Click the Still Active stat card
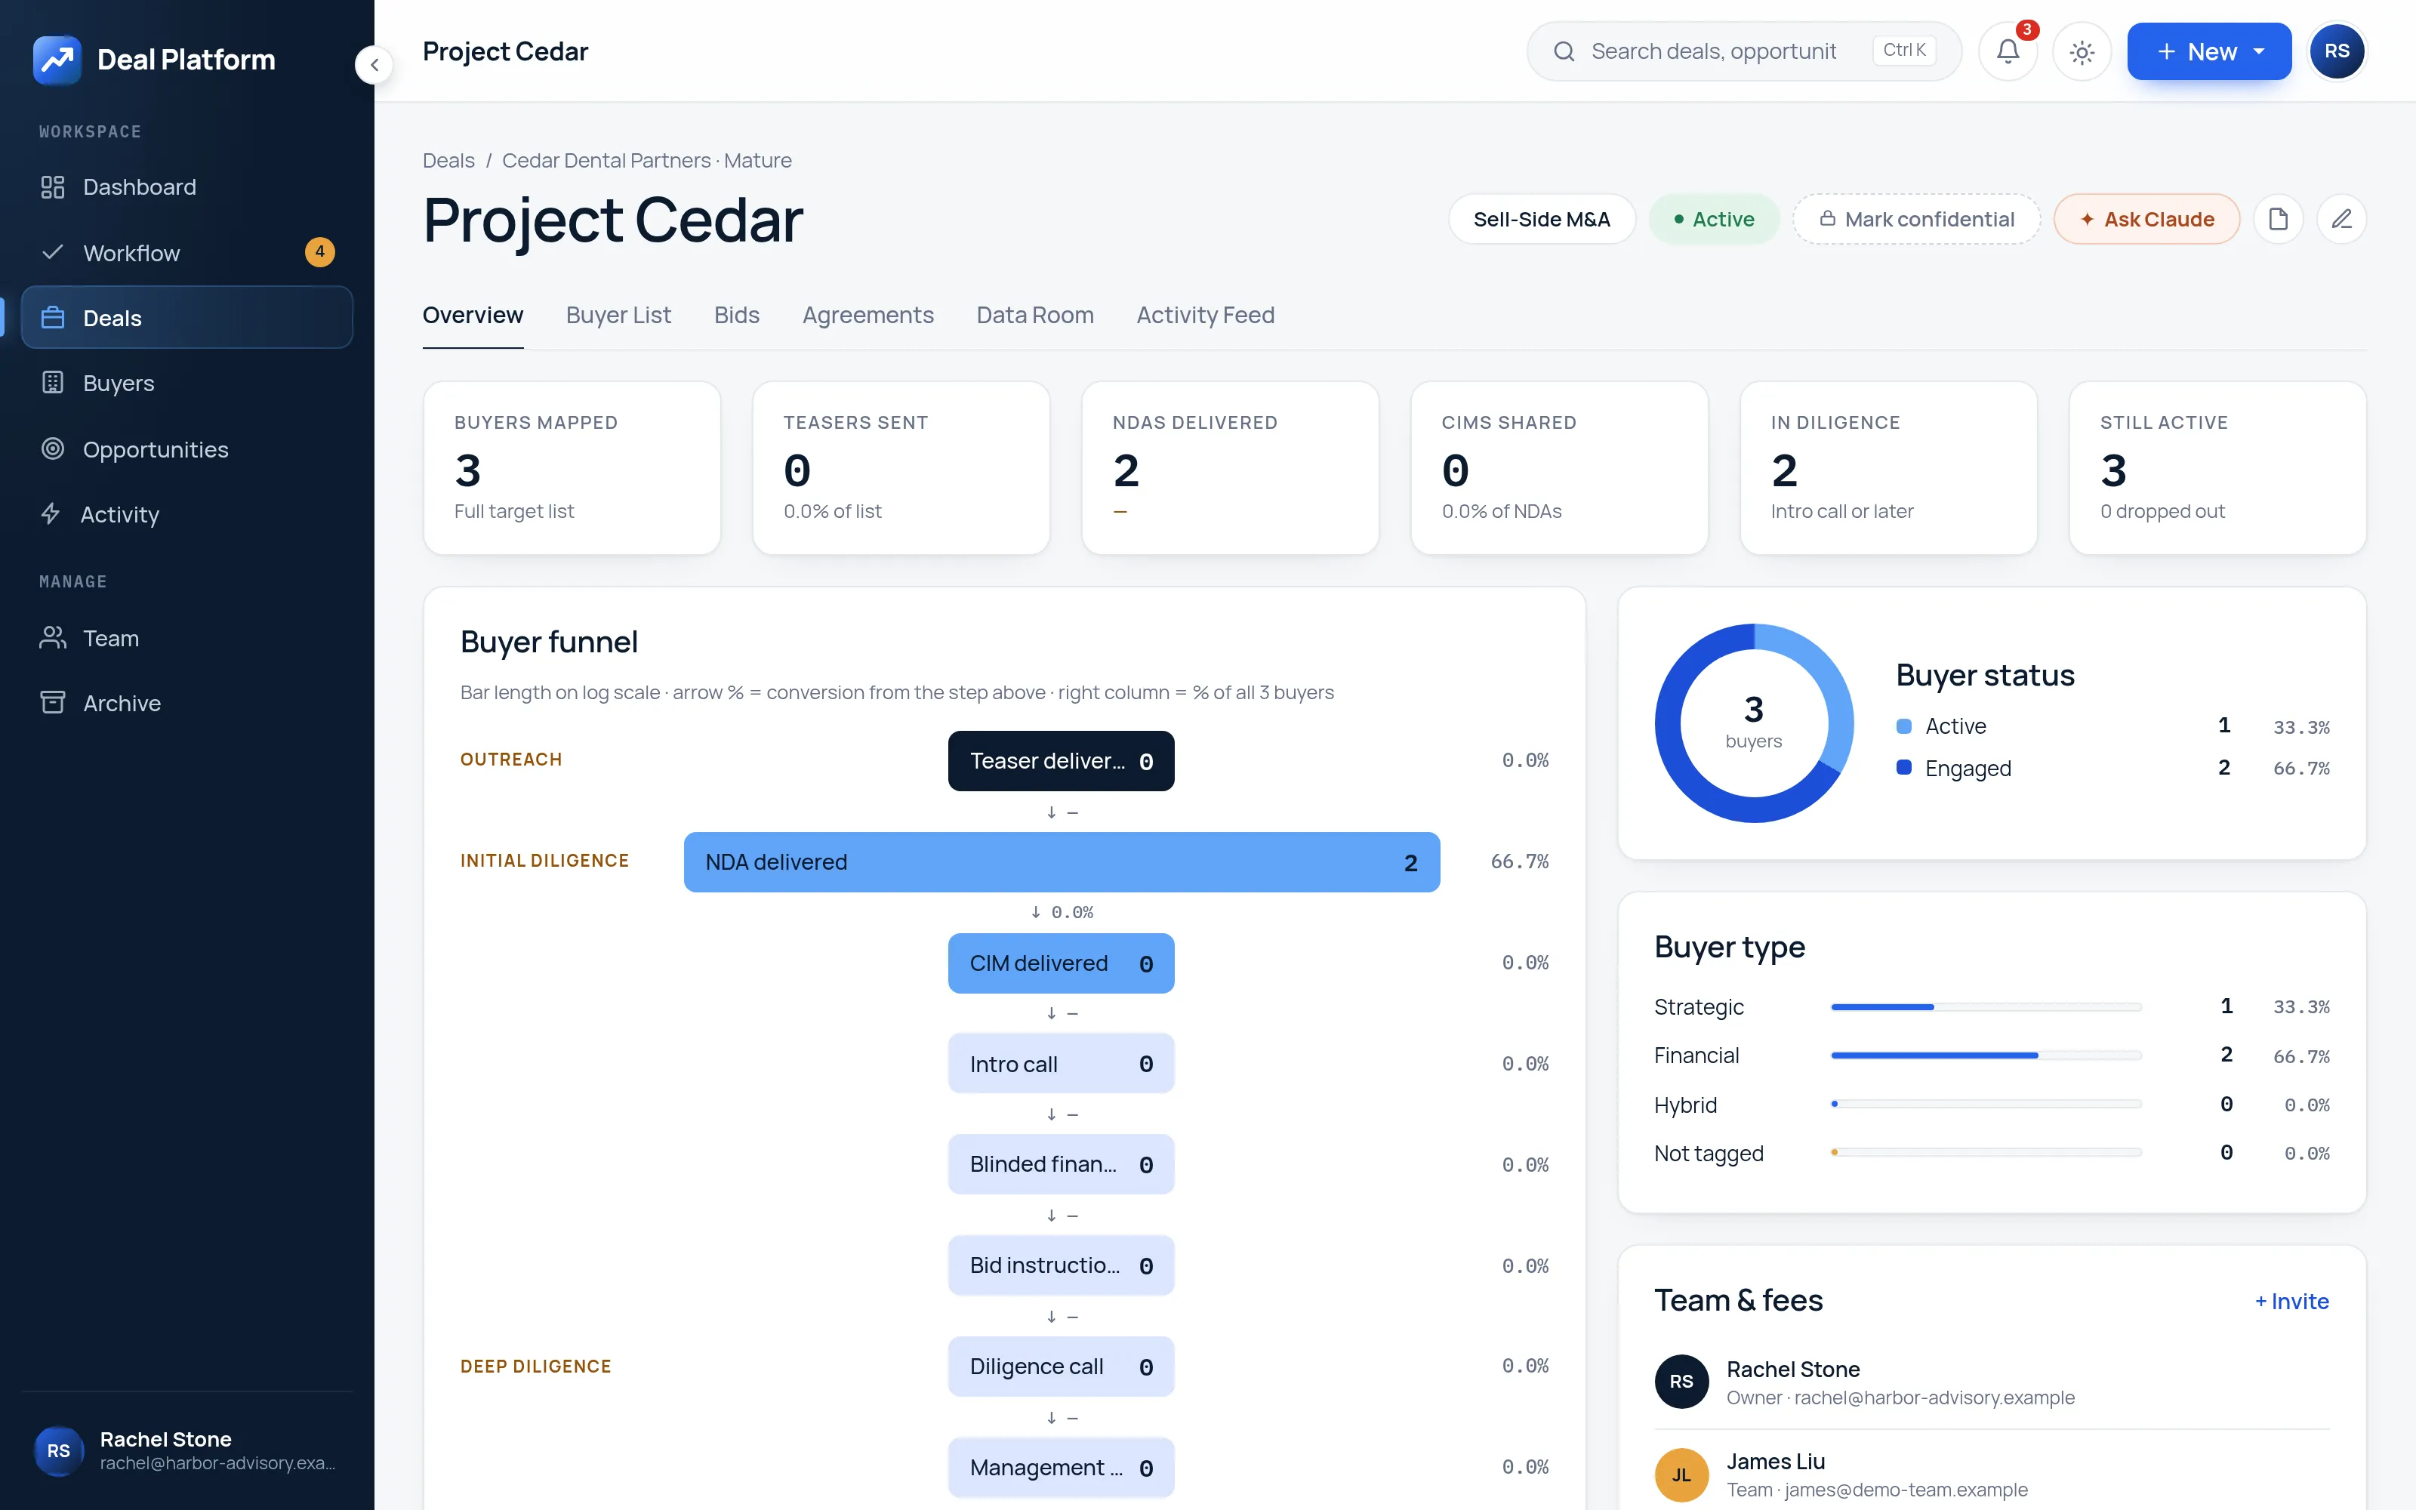 point(2217,467)
